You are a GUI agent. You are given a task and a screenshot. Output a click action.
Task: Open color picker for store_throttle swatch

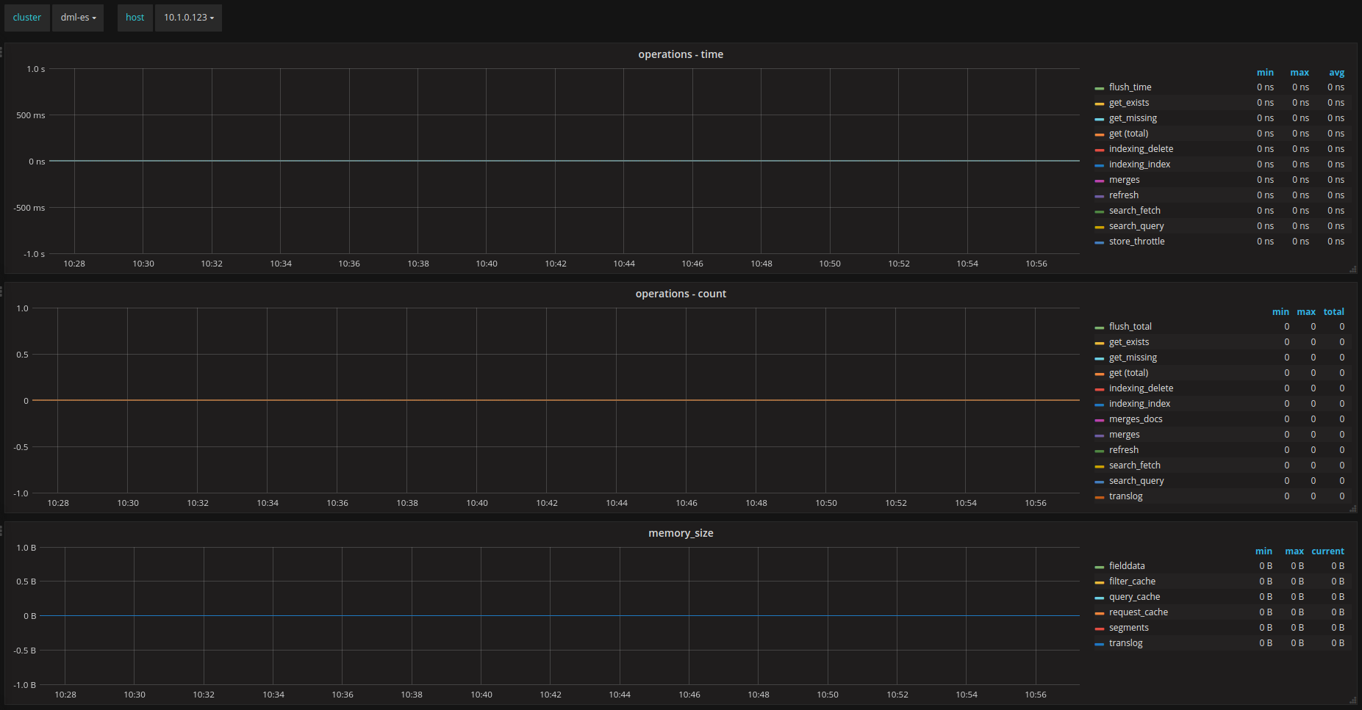point(1100,242)
